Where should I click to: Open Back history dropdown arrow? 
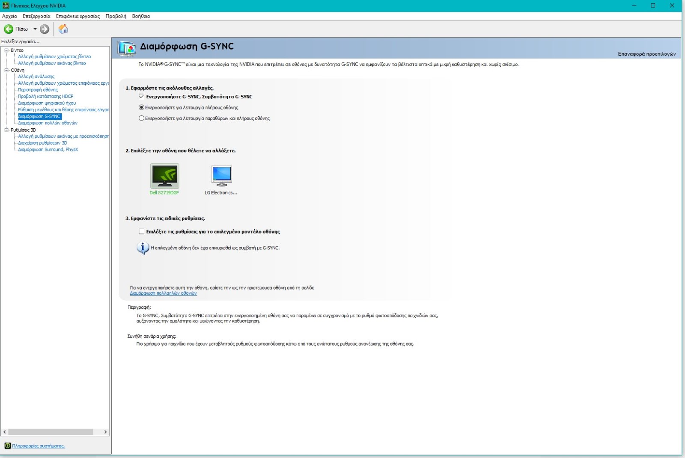[35, 29]
